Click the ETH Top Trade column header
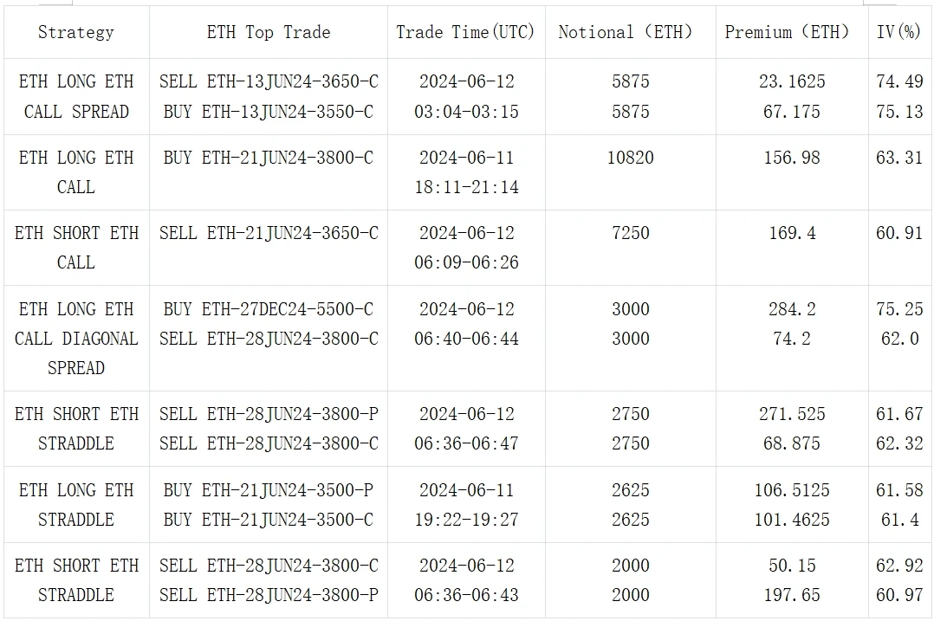The height and width of the screenshot is (621, 934). pyautogui.click(x=269, y=32)
